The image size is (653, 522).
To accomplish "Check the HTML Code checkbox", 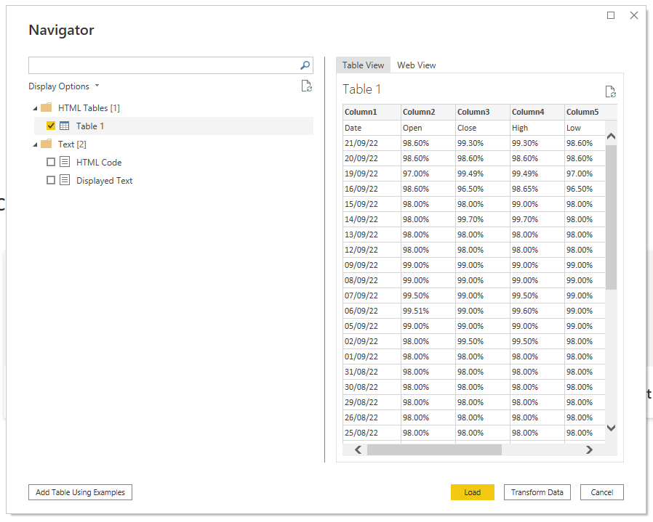I will pos(51,162).
